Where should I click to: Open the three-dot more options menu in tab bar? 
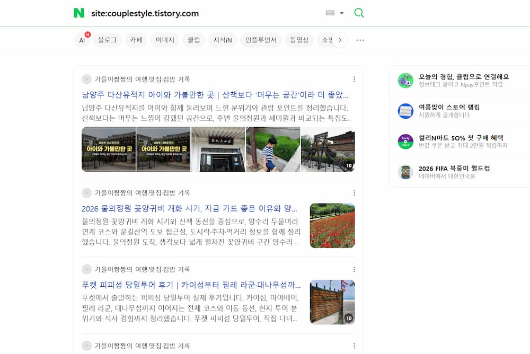pyautogui.click(x=360, y=40)
